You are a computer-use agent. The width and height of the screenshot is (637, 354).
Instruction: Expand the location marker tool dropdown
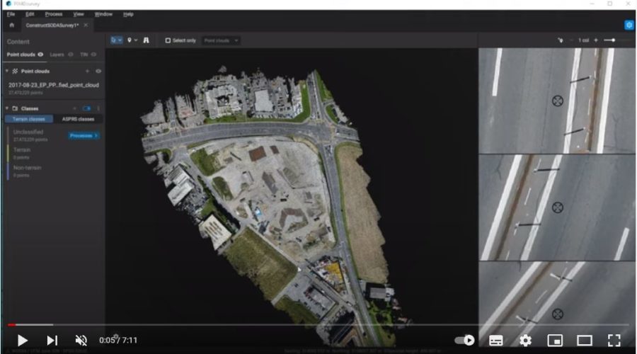[132, 40]
